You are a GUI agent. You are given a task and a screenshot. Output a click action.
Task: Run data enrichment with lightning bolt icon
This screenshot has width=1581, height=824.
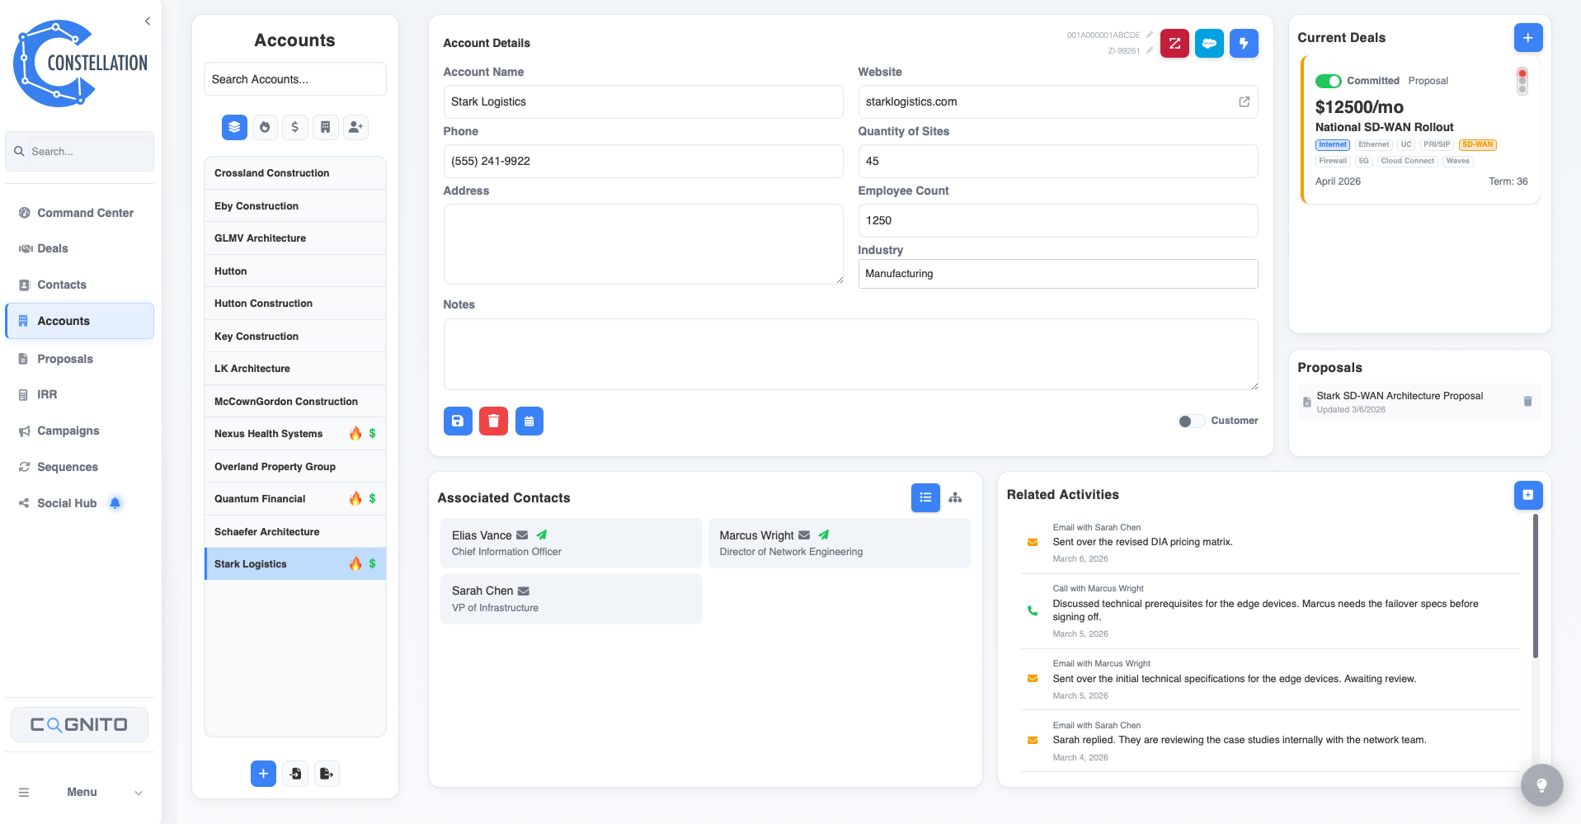[1244, 43]
